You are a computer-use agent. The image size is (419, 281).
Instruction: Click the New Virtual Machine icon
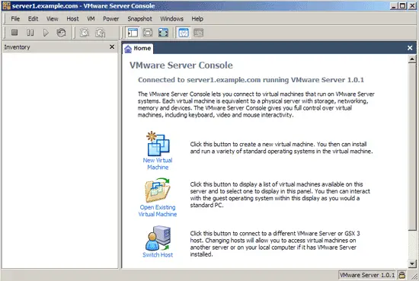pyautogui.click(x=158, y=144)
